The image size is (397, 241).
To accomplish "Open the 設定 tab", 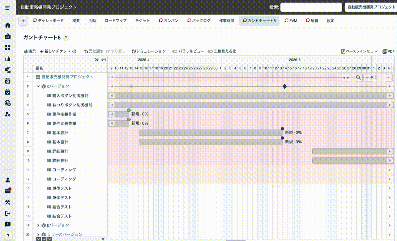I will point(331,21).
